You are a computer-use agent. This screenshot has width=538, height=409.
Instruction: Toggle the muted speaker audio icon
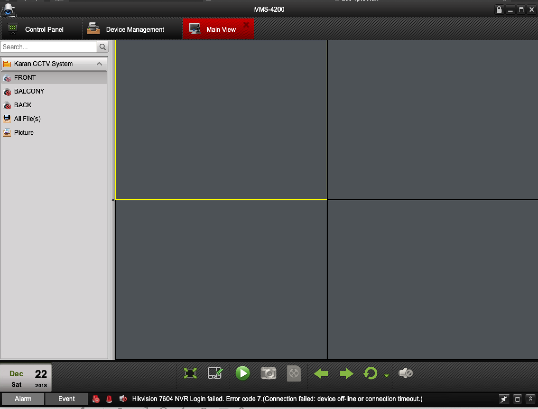(405, 373)
